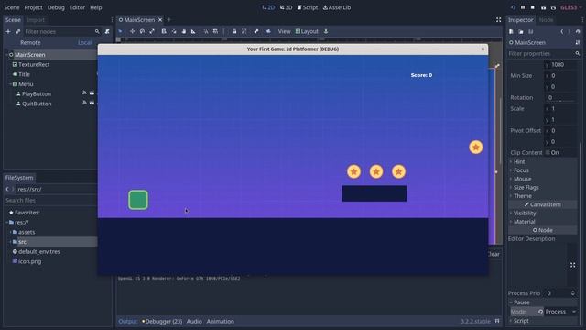The height and width of the screenshot is (330, 586).
Task: Activate the Move Mode tool
Action: tap(132, 31)
